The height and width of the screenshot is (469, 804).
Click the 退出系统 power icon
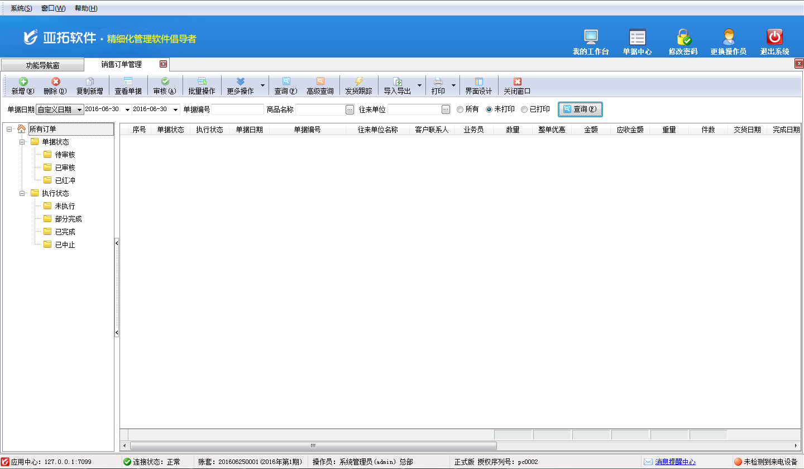click(774, 37)
